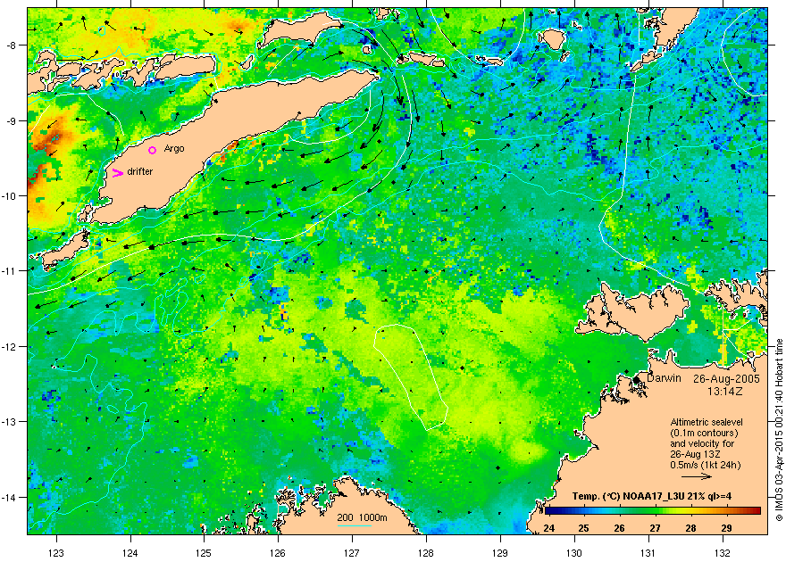
Task: Click latitude axis label -14
Action: tap(10, 498)
